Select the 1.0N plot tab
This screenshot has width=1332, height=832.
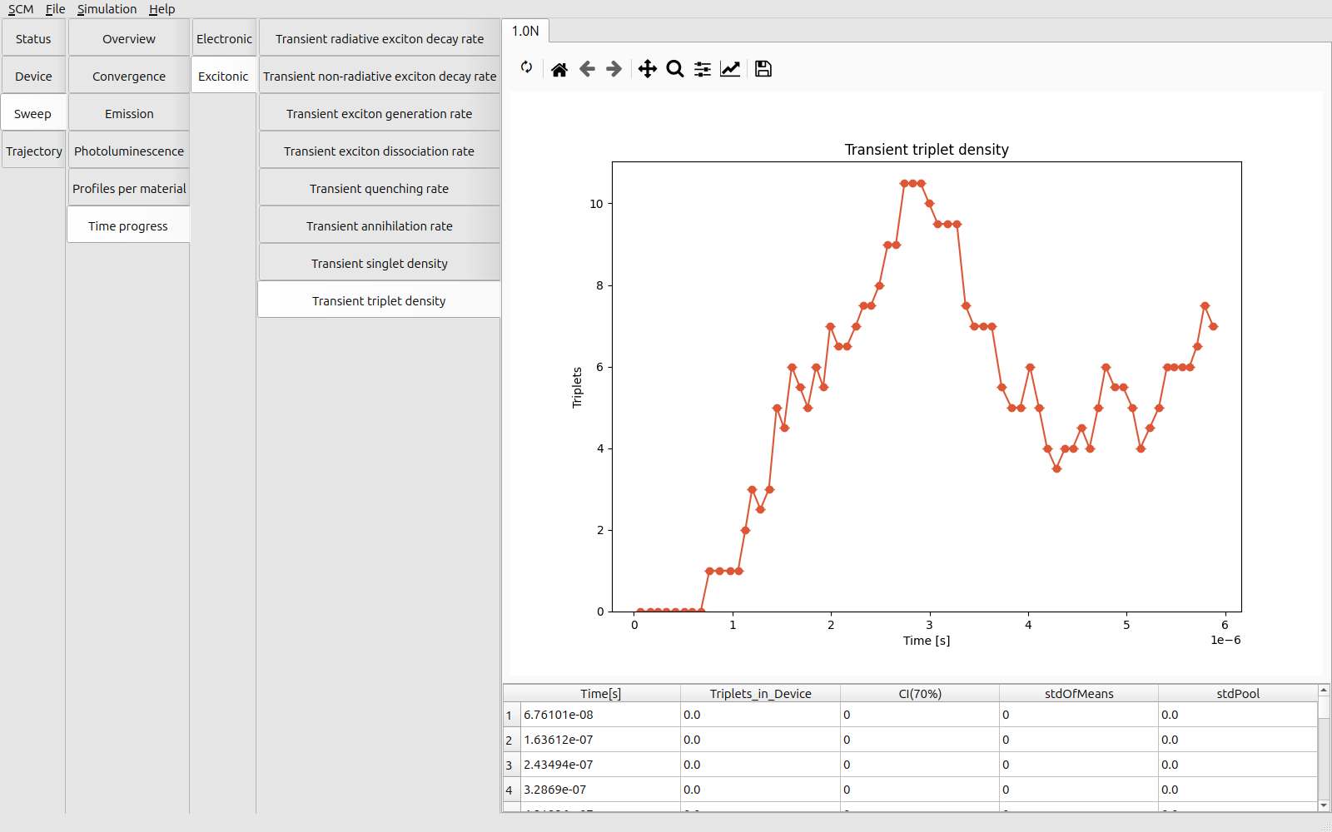pyautogui.click(x=525, y=31)
